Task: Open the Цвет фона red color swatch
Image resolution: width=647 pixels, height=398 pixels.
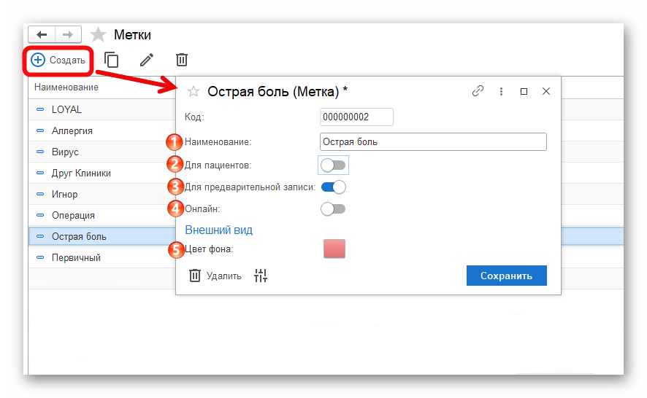Action: pos(334,249)
